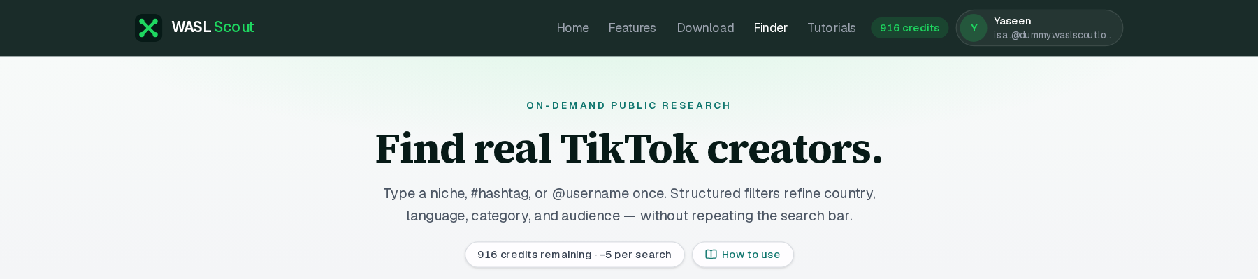
Task: Open the Yaseen account menu
Action: 1039,28
